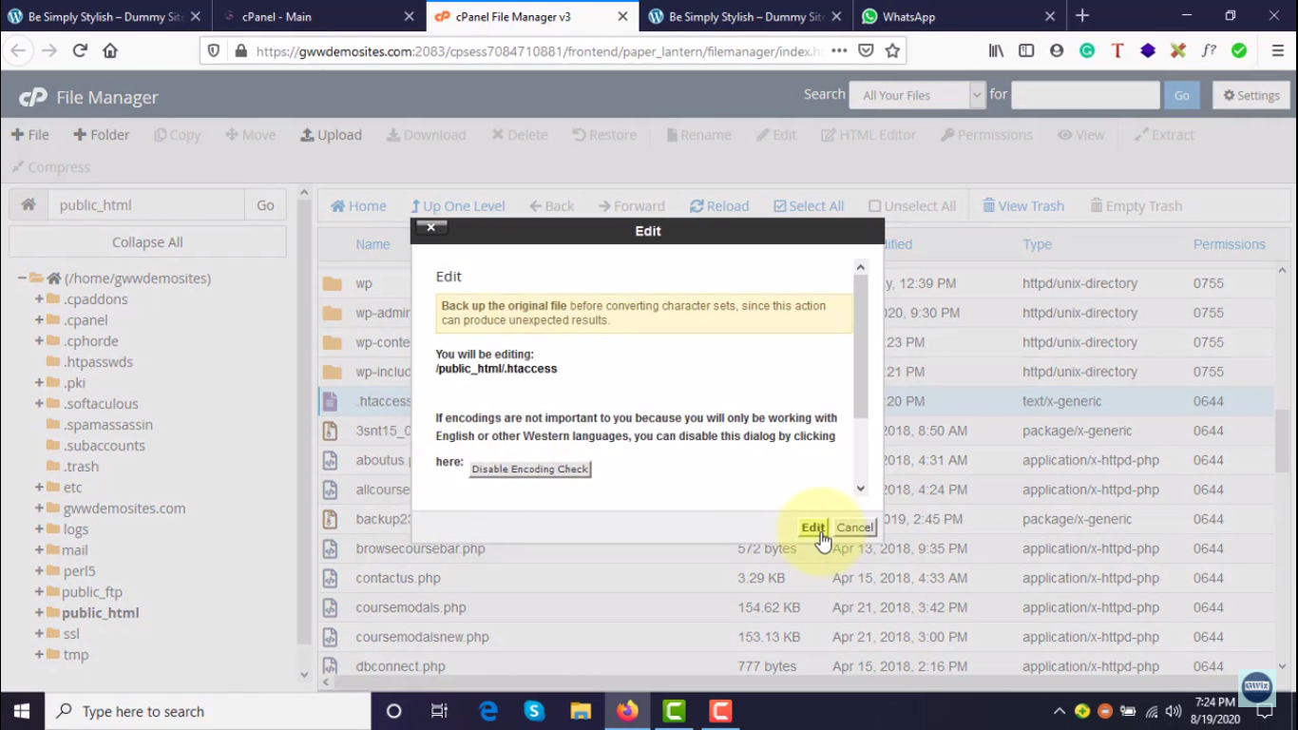Open the All Your Files search dropdown

(918, 95)
